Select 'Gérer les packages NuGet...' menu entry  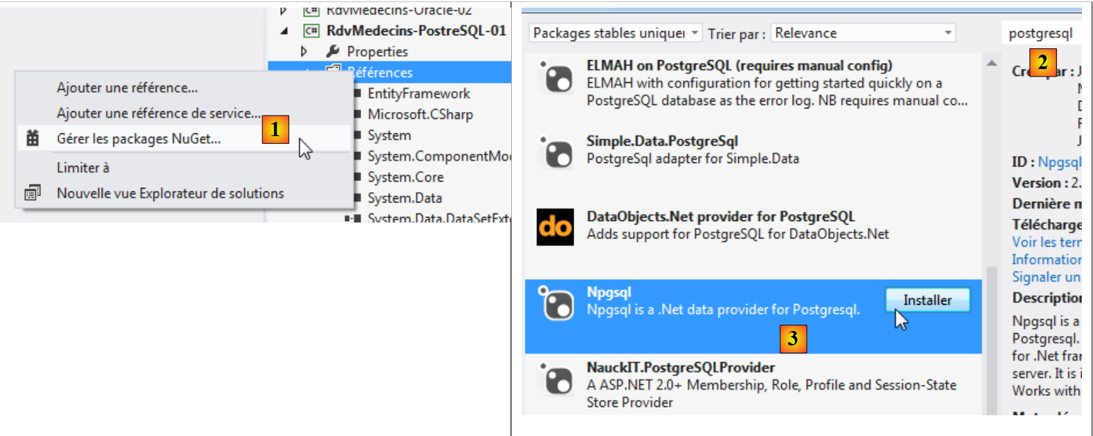[138, 138]
